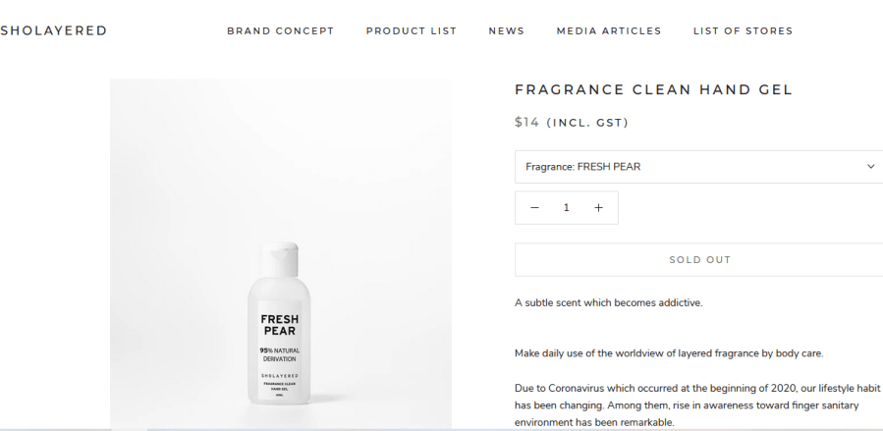Navigate to Media Articles
This screenshot has height=431, width=883.
click(608, 30)
